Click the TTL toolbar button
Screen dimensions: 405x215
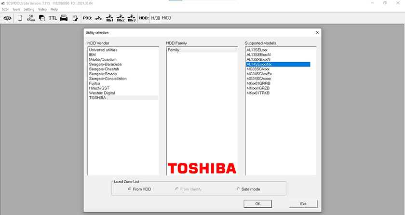tap(53, 18)
